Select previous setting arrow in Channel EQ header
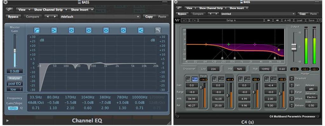This screenshot has width=325, height=126. 47,17
